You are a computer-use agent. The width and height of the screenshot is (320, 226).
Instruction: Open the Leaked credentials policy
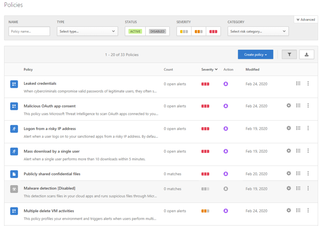tap(40, 83)
